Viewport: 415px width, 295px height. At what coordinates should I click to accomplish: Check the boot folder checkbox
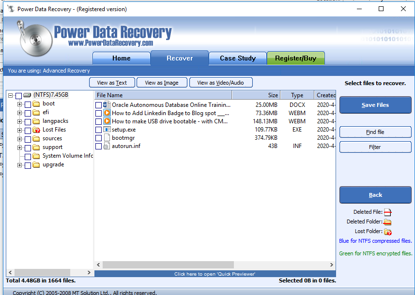click(28, 104)
